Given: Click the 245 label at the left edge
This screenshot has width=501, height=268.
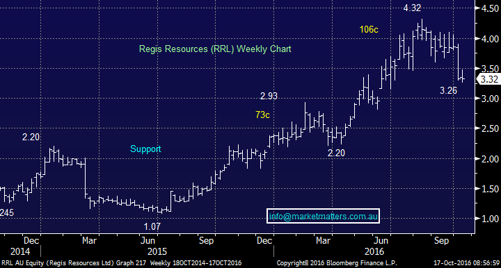Looking at the screenshot, I should 7,212.
